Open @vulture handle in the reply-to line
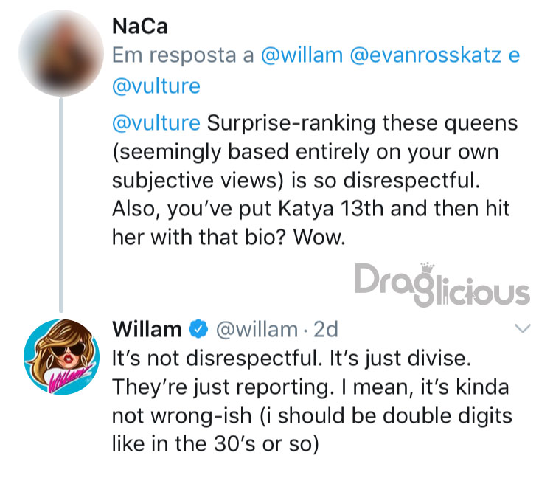The width and height of the screenshot is (553, 481). pyautogui.click(x=156, y=86)
